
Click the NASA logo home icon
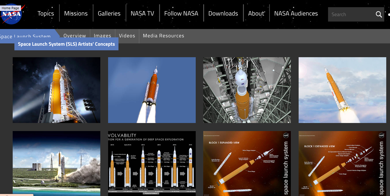(x=12, y=14)
